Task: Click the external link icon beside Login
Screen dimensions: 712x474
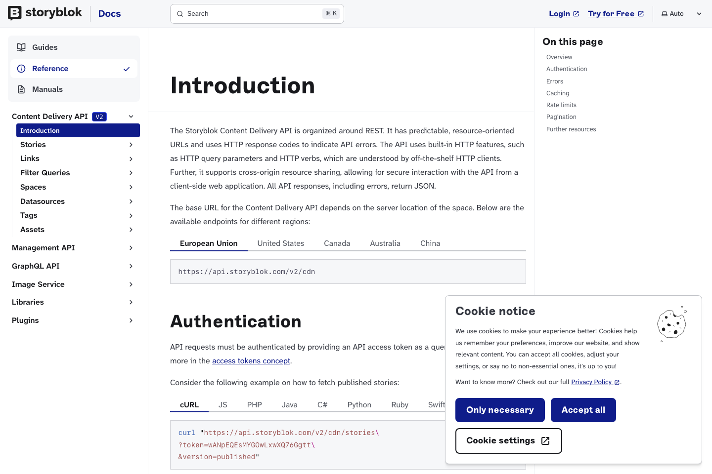Action: click(576, 13)
